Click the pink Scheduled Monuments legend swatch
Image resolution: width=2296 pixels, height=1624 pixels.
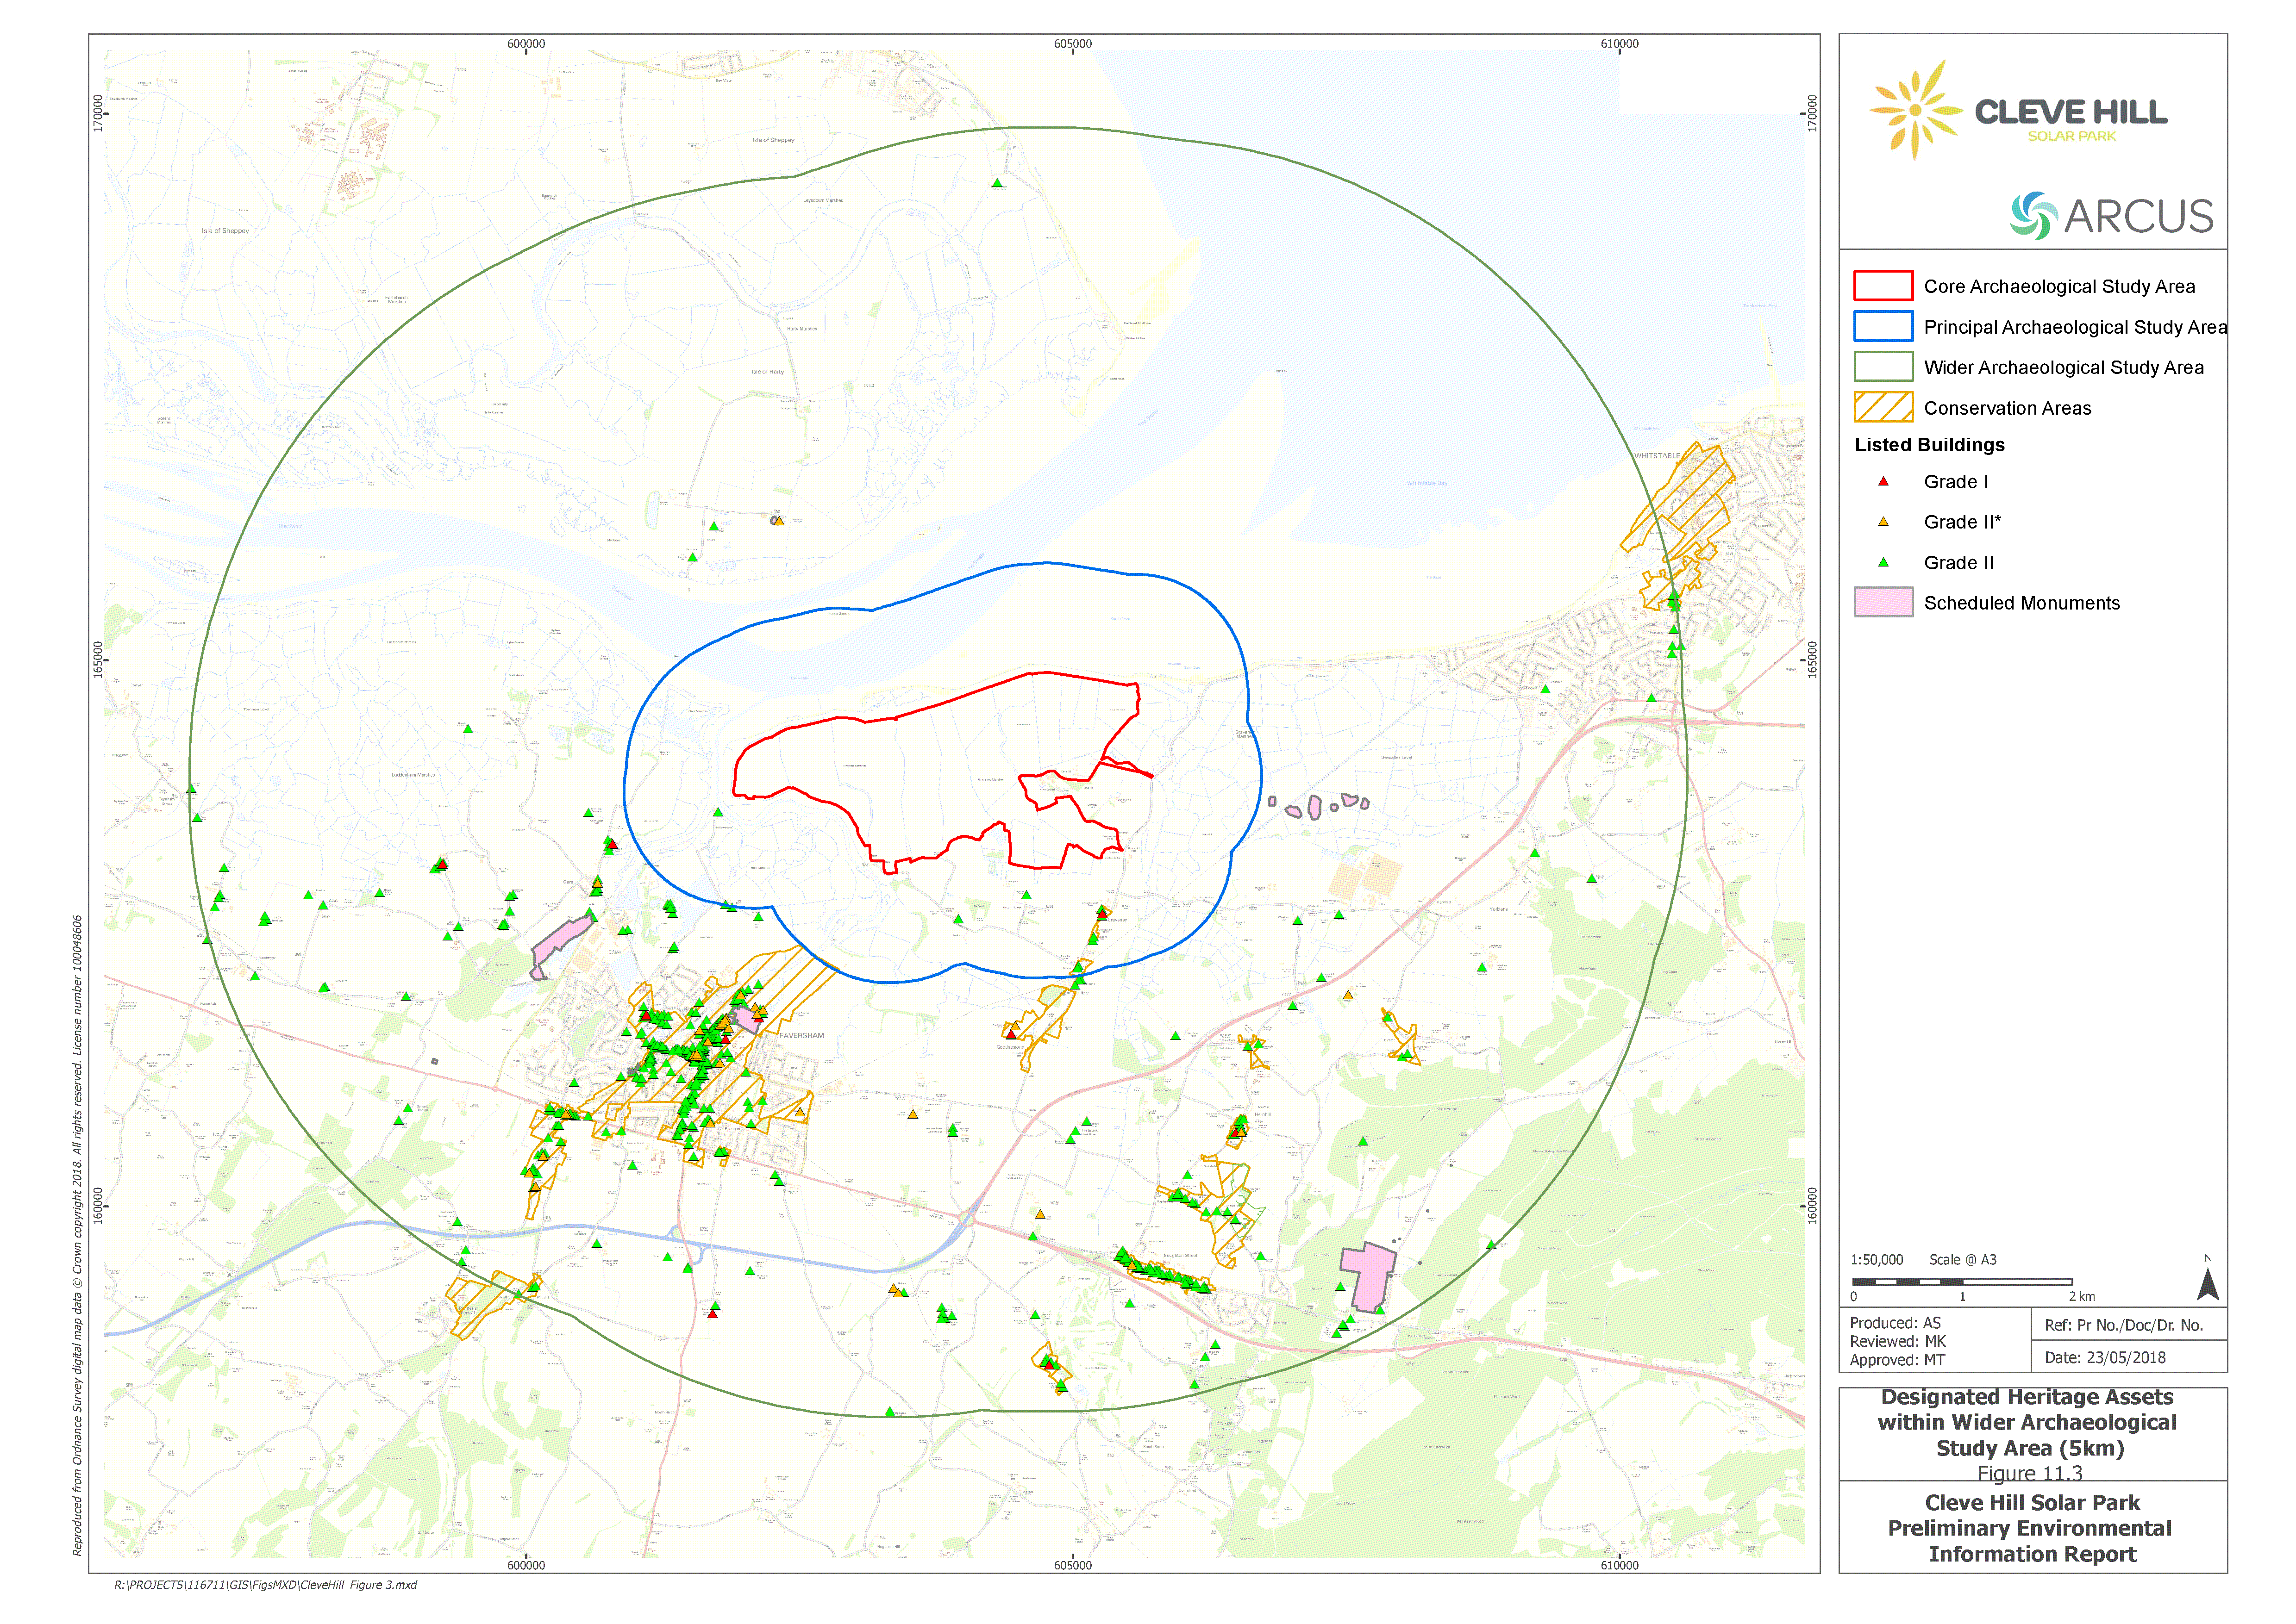point(1883,603)
